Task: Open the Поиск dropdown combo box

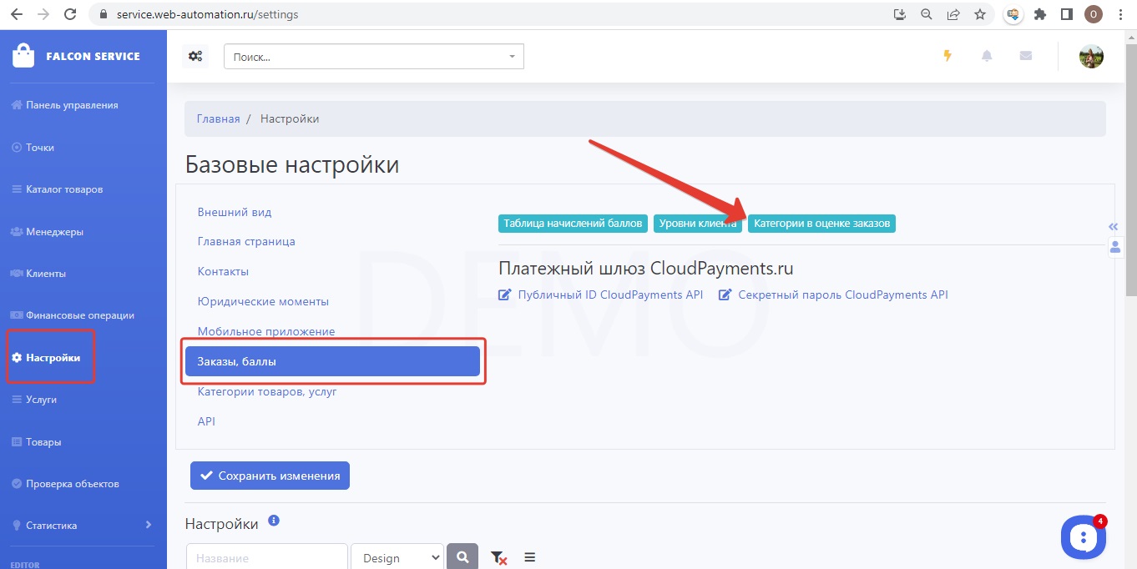Action: pos(373,57)
